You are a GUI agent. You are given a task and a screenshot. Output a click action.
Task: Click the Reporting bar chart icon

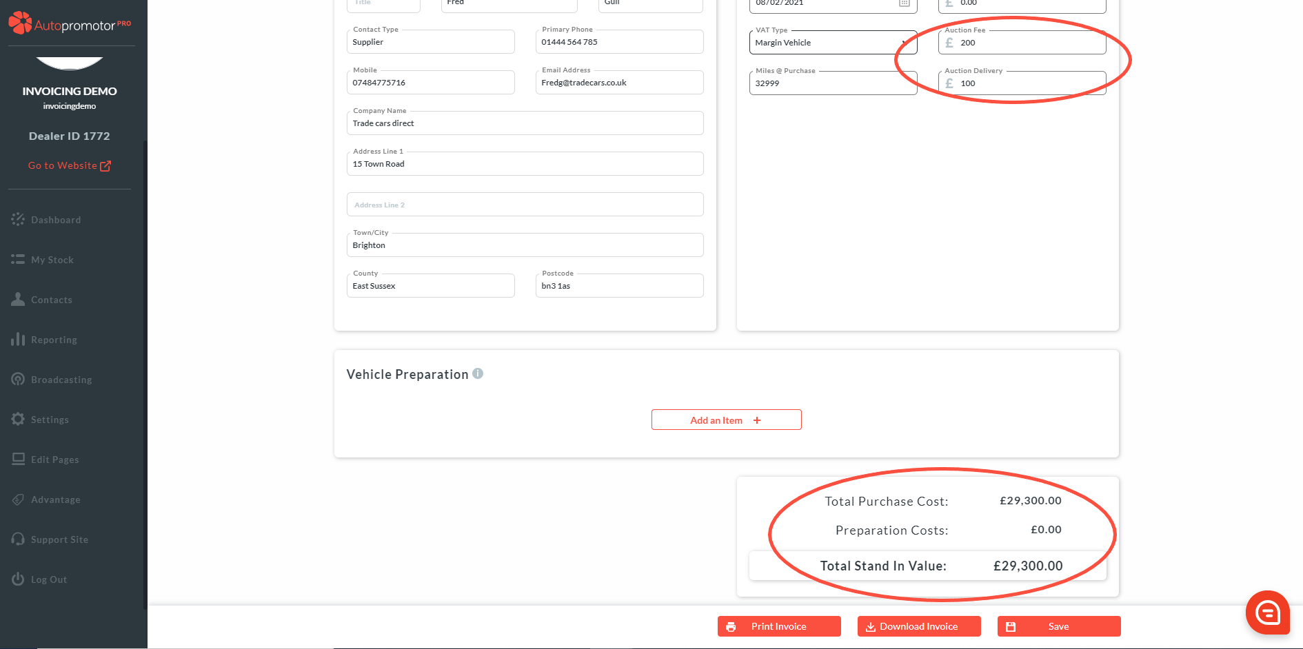pos(18,340)
